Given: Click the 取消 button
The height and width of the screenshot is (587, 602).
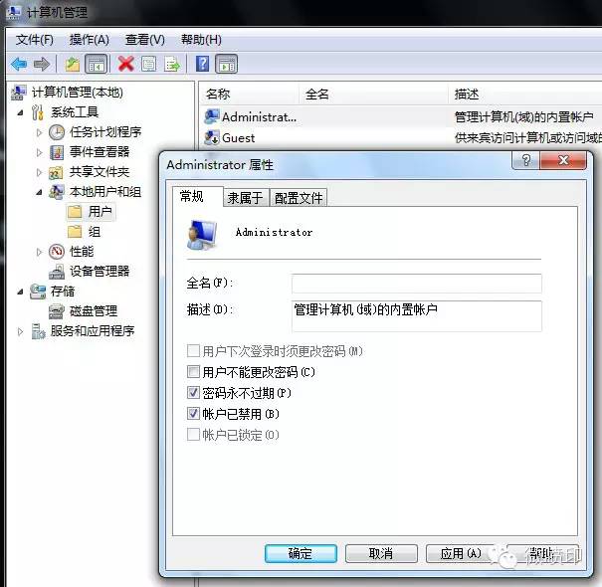Looking at the screenshot, I should [381, 553].
